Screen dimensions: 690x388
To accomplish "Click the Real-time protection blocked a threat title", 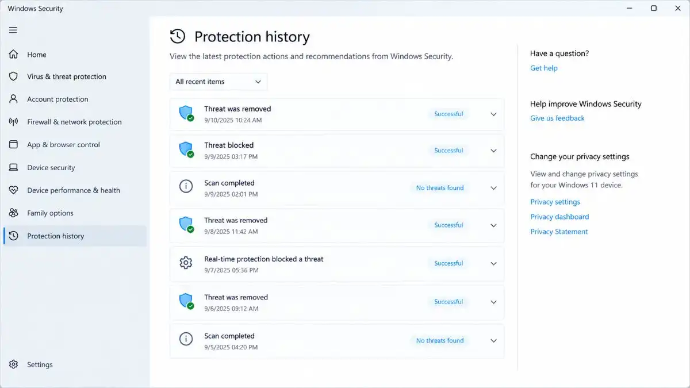I will point(264,259).
